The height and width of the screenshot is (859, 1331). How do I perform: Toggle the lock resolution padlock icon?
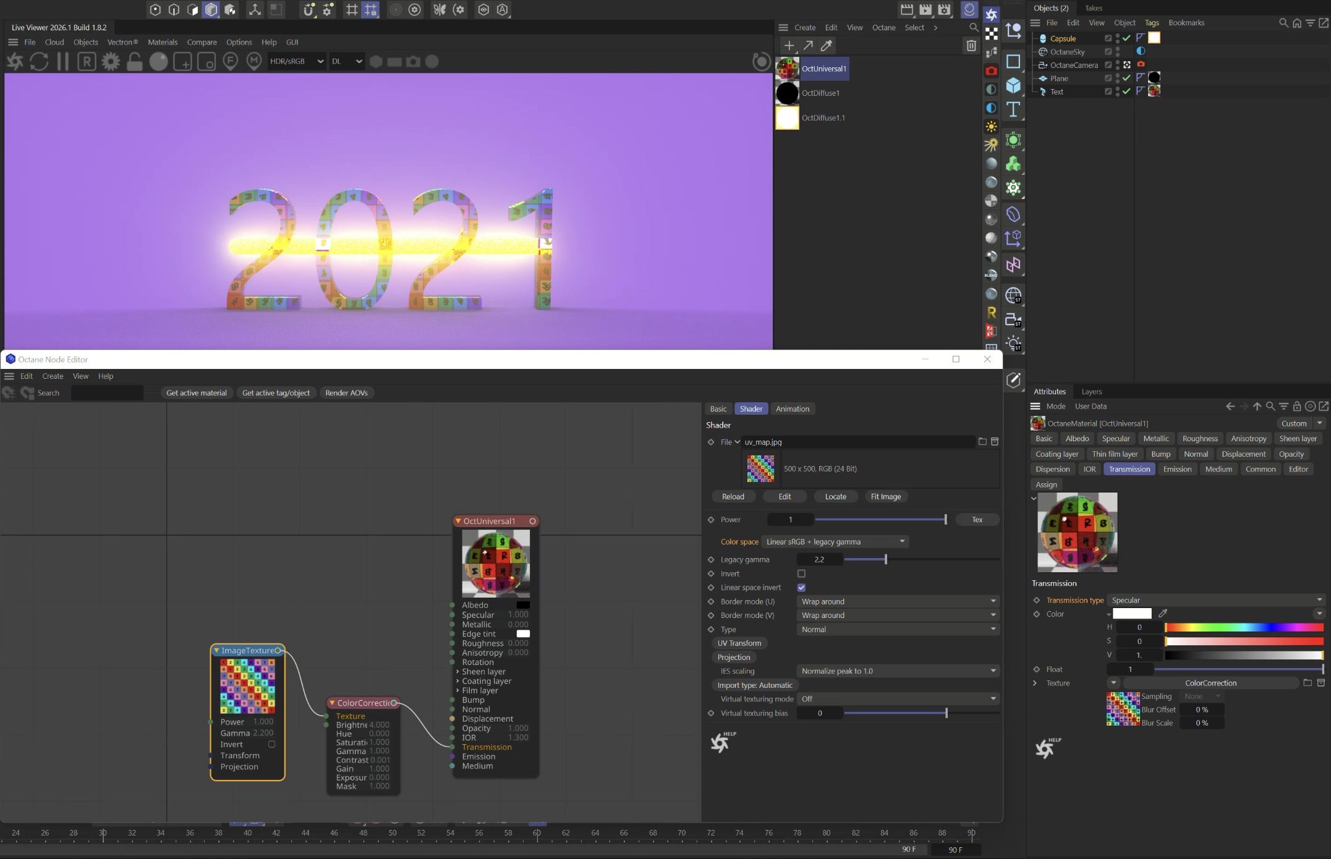point(134,62)
